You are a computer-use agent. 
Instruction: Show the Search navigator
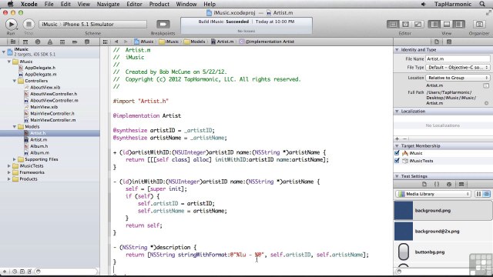coord(38,42)
